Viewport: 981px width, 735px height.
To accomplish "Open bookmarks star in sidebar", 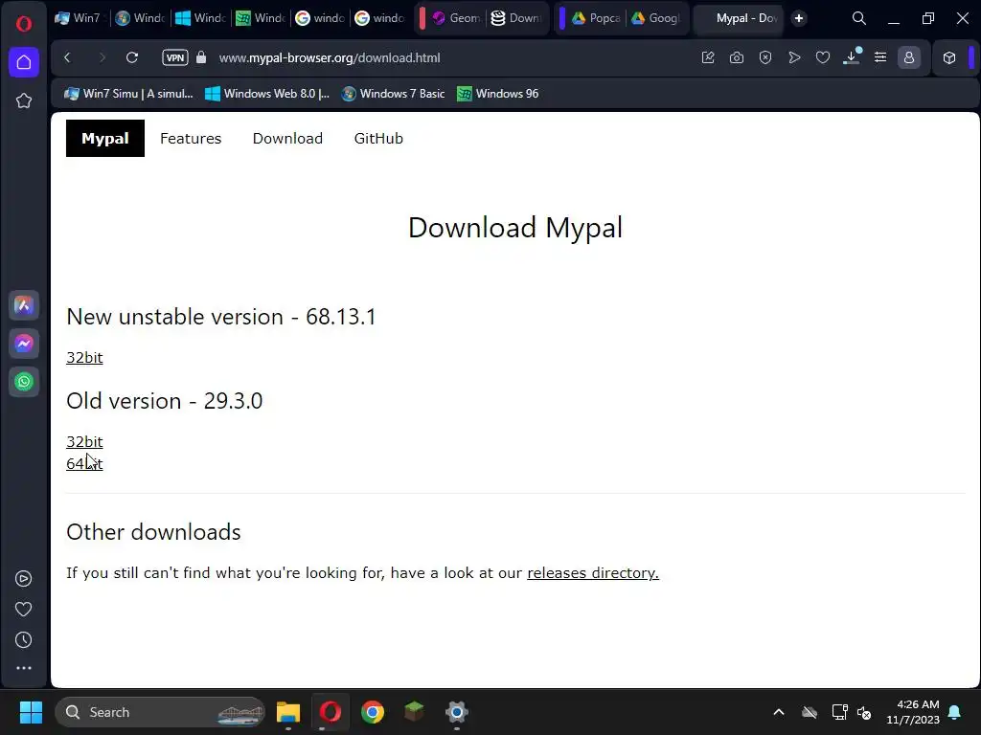I will 24,100.
